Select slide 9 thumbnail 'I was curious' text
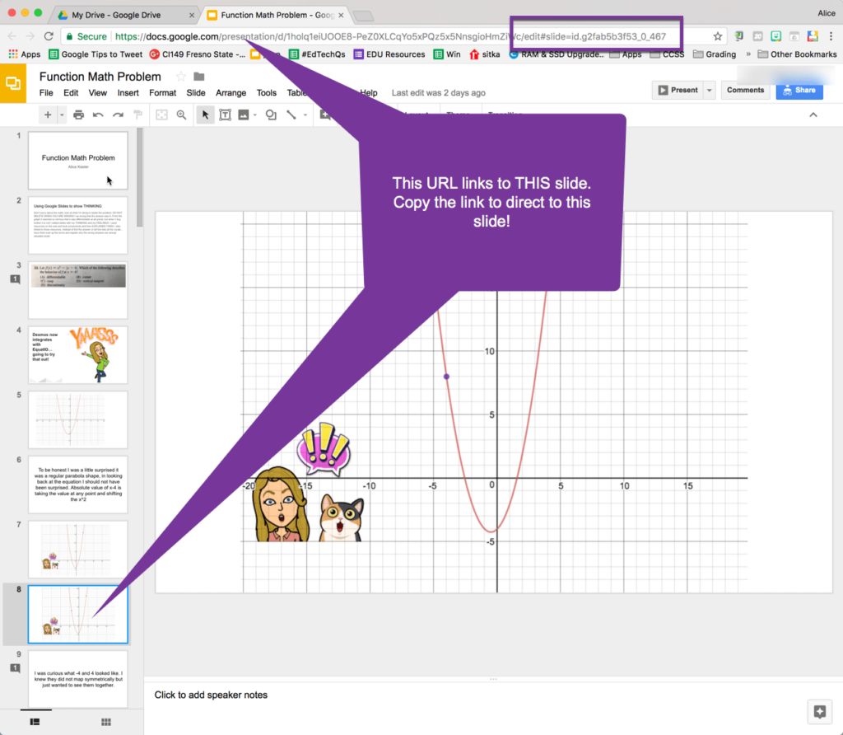Image resolution: width=843 pixels, height=735 pixels. pyautogui.click(x=78, y=679)
